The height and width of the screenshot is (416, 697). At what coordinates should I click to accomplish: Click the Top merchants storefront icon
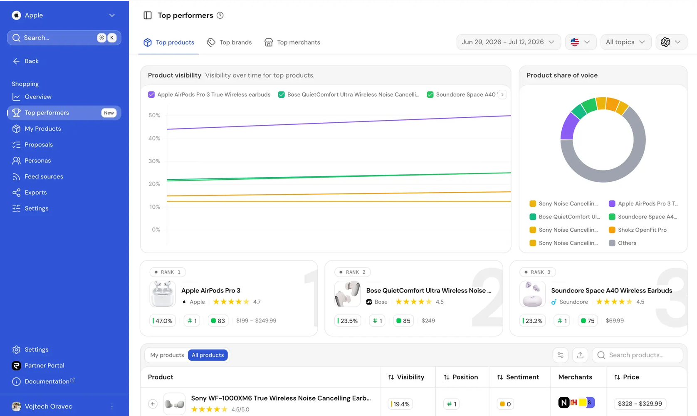coord(269,42)
